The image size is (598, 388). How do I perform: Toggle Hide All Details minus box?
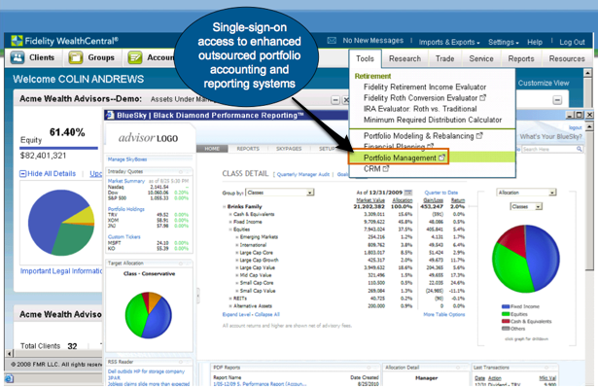[23, 174]
